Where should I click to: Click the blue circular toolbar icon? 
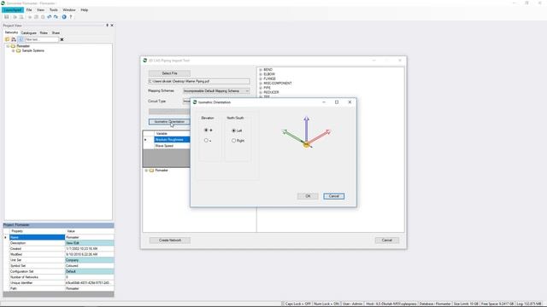pyautogui.click(x=64, y=17)
